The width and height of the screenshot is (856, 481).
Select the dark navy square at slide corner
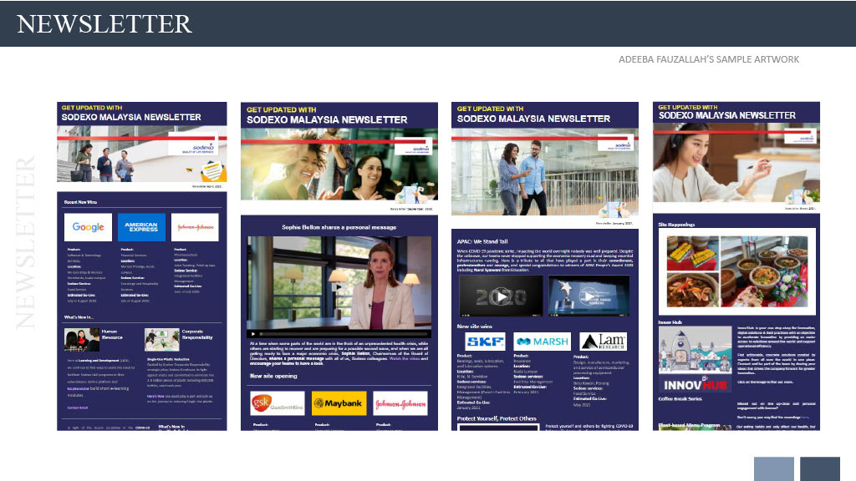coord(819,468)
